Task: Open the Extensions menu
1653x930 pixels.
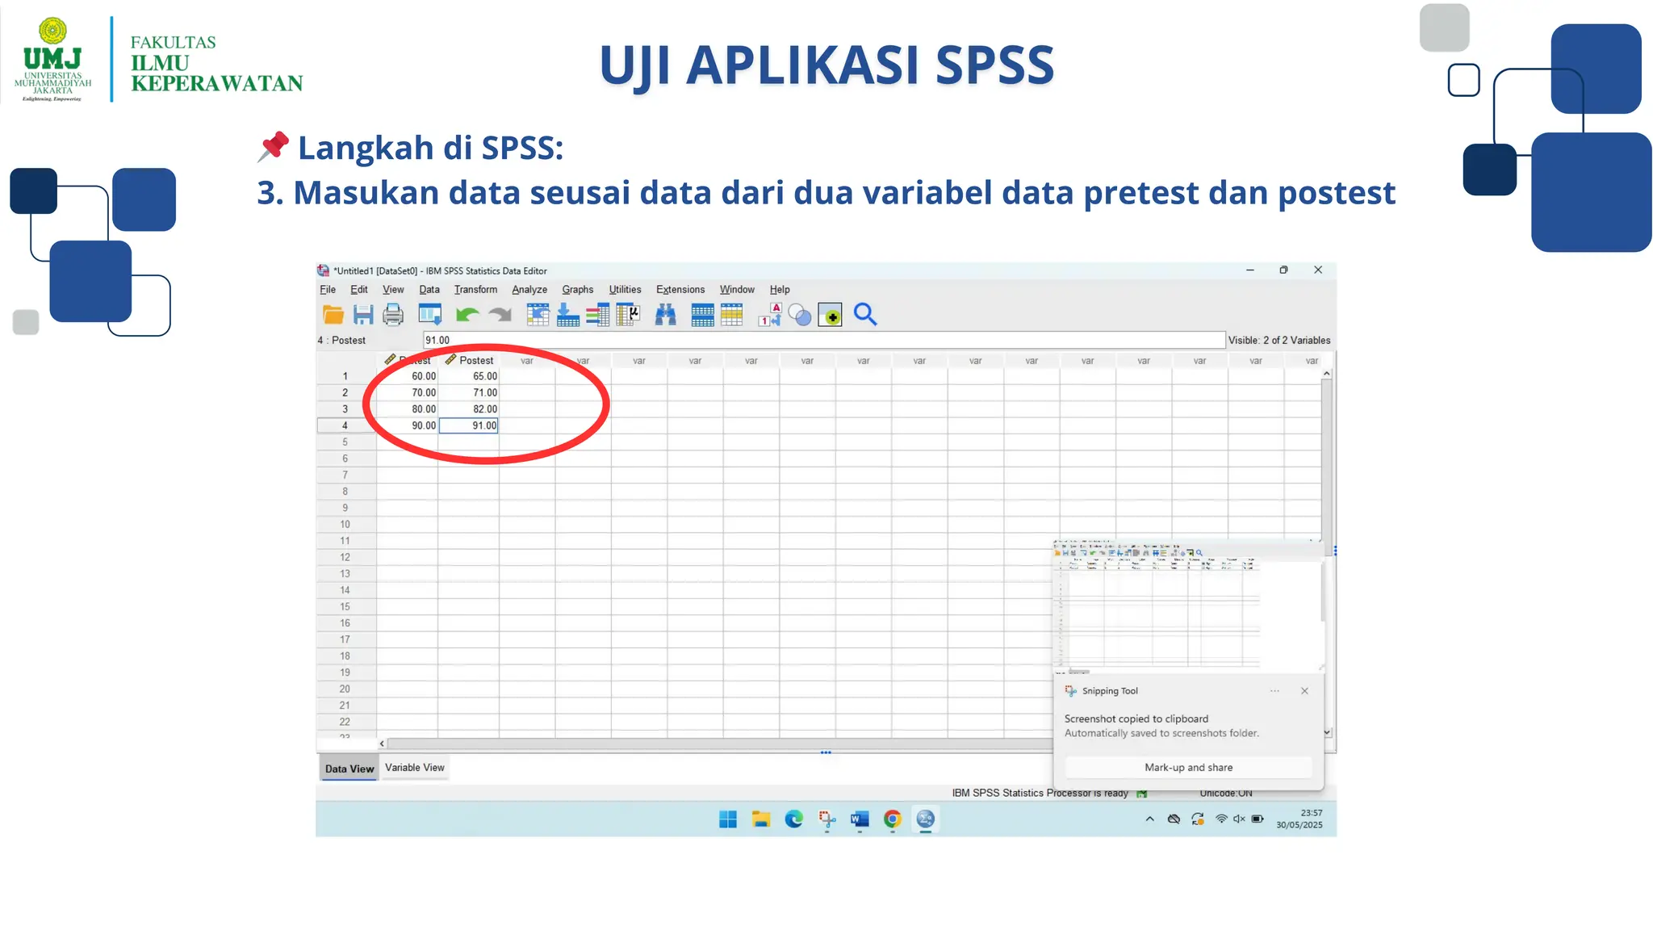Action: 680,290
